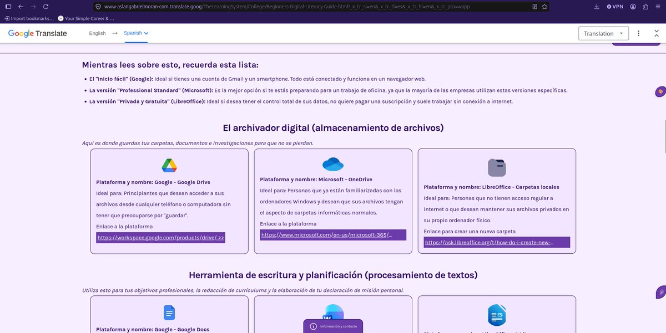Click the OneDrive cloud icon
The image size is (666, 333).
[x=333, y=164]
